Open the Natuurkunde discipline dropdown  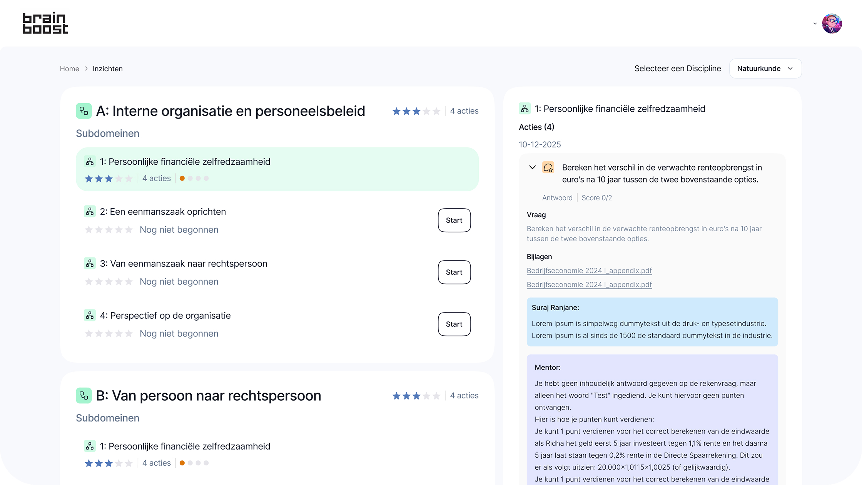coord(765,69)
